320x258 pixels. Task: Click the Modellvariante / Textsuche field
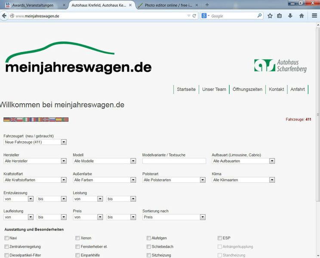pos(174,161)
